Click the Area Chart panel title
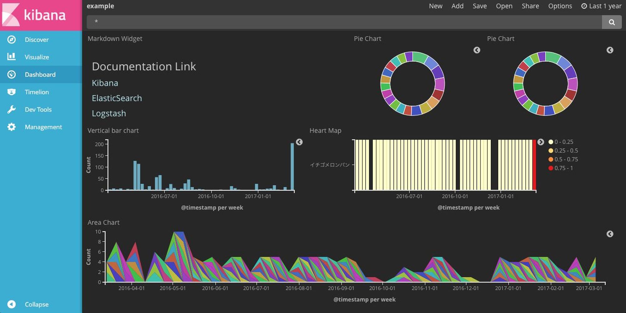626x313 pixels. point(103,223)
